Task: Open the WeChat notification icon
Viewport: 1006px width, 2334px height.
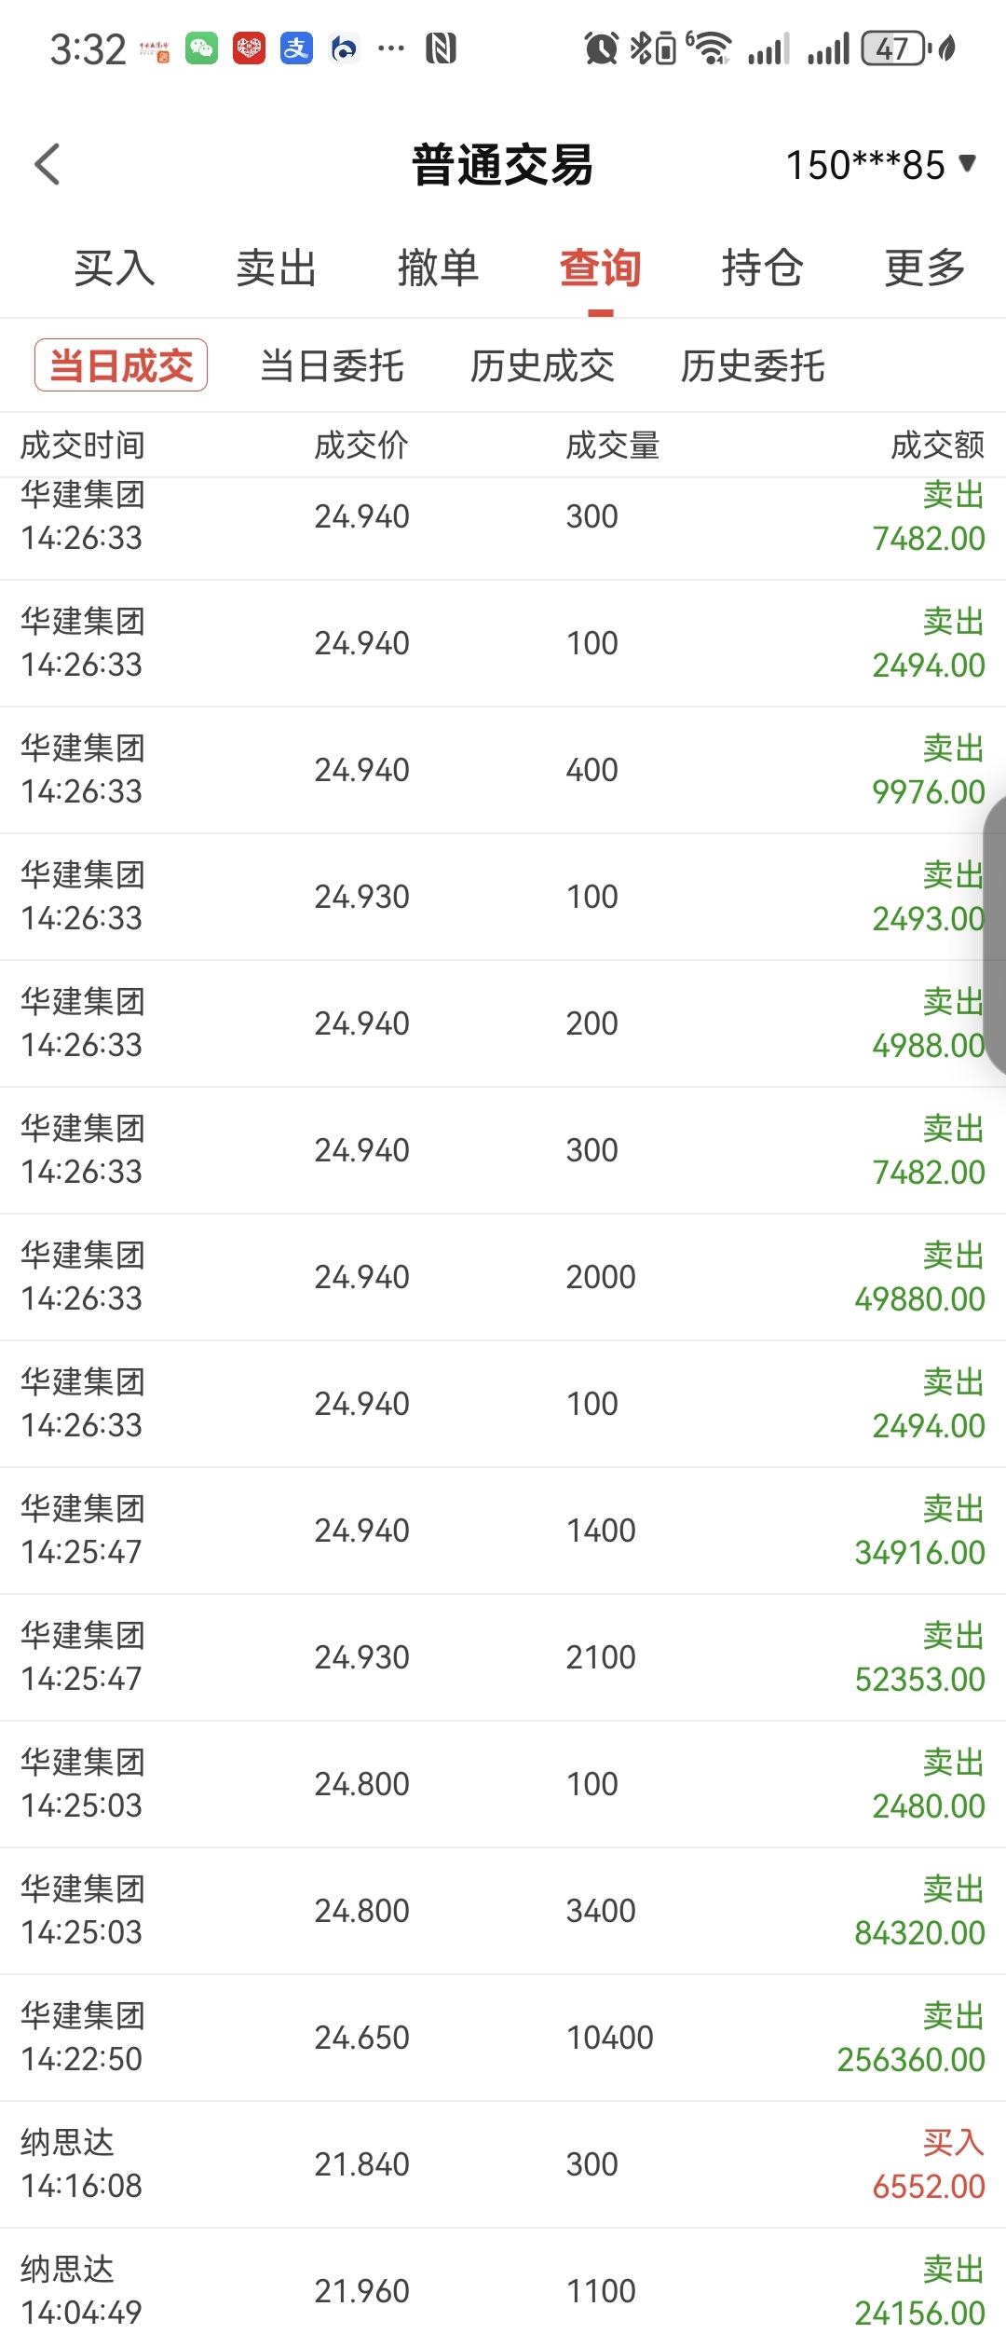Action: pyautogui.click(x=201, y=48)
